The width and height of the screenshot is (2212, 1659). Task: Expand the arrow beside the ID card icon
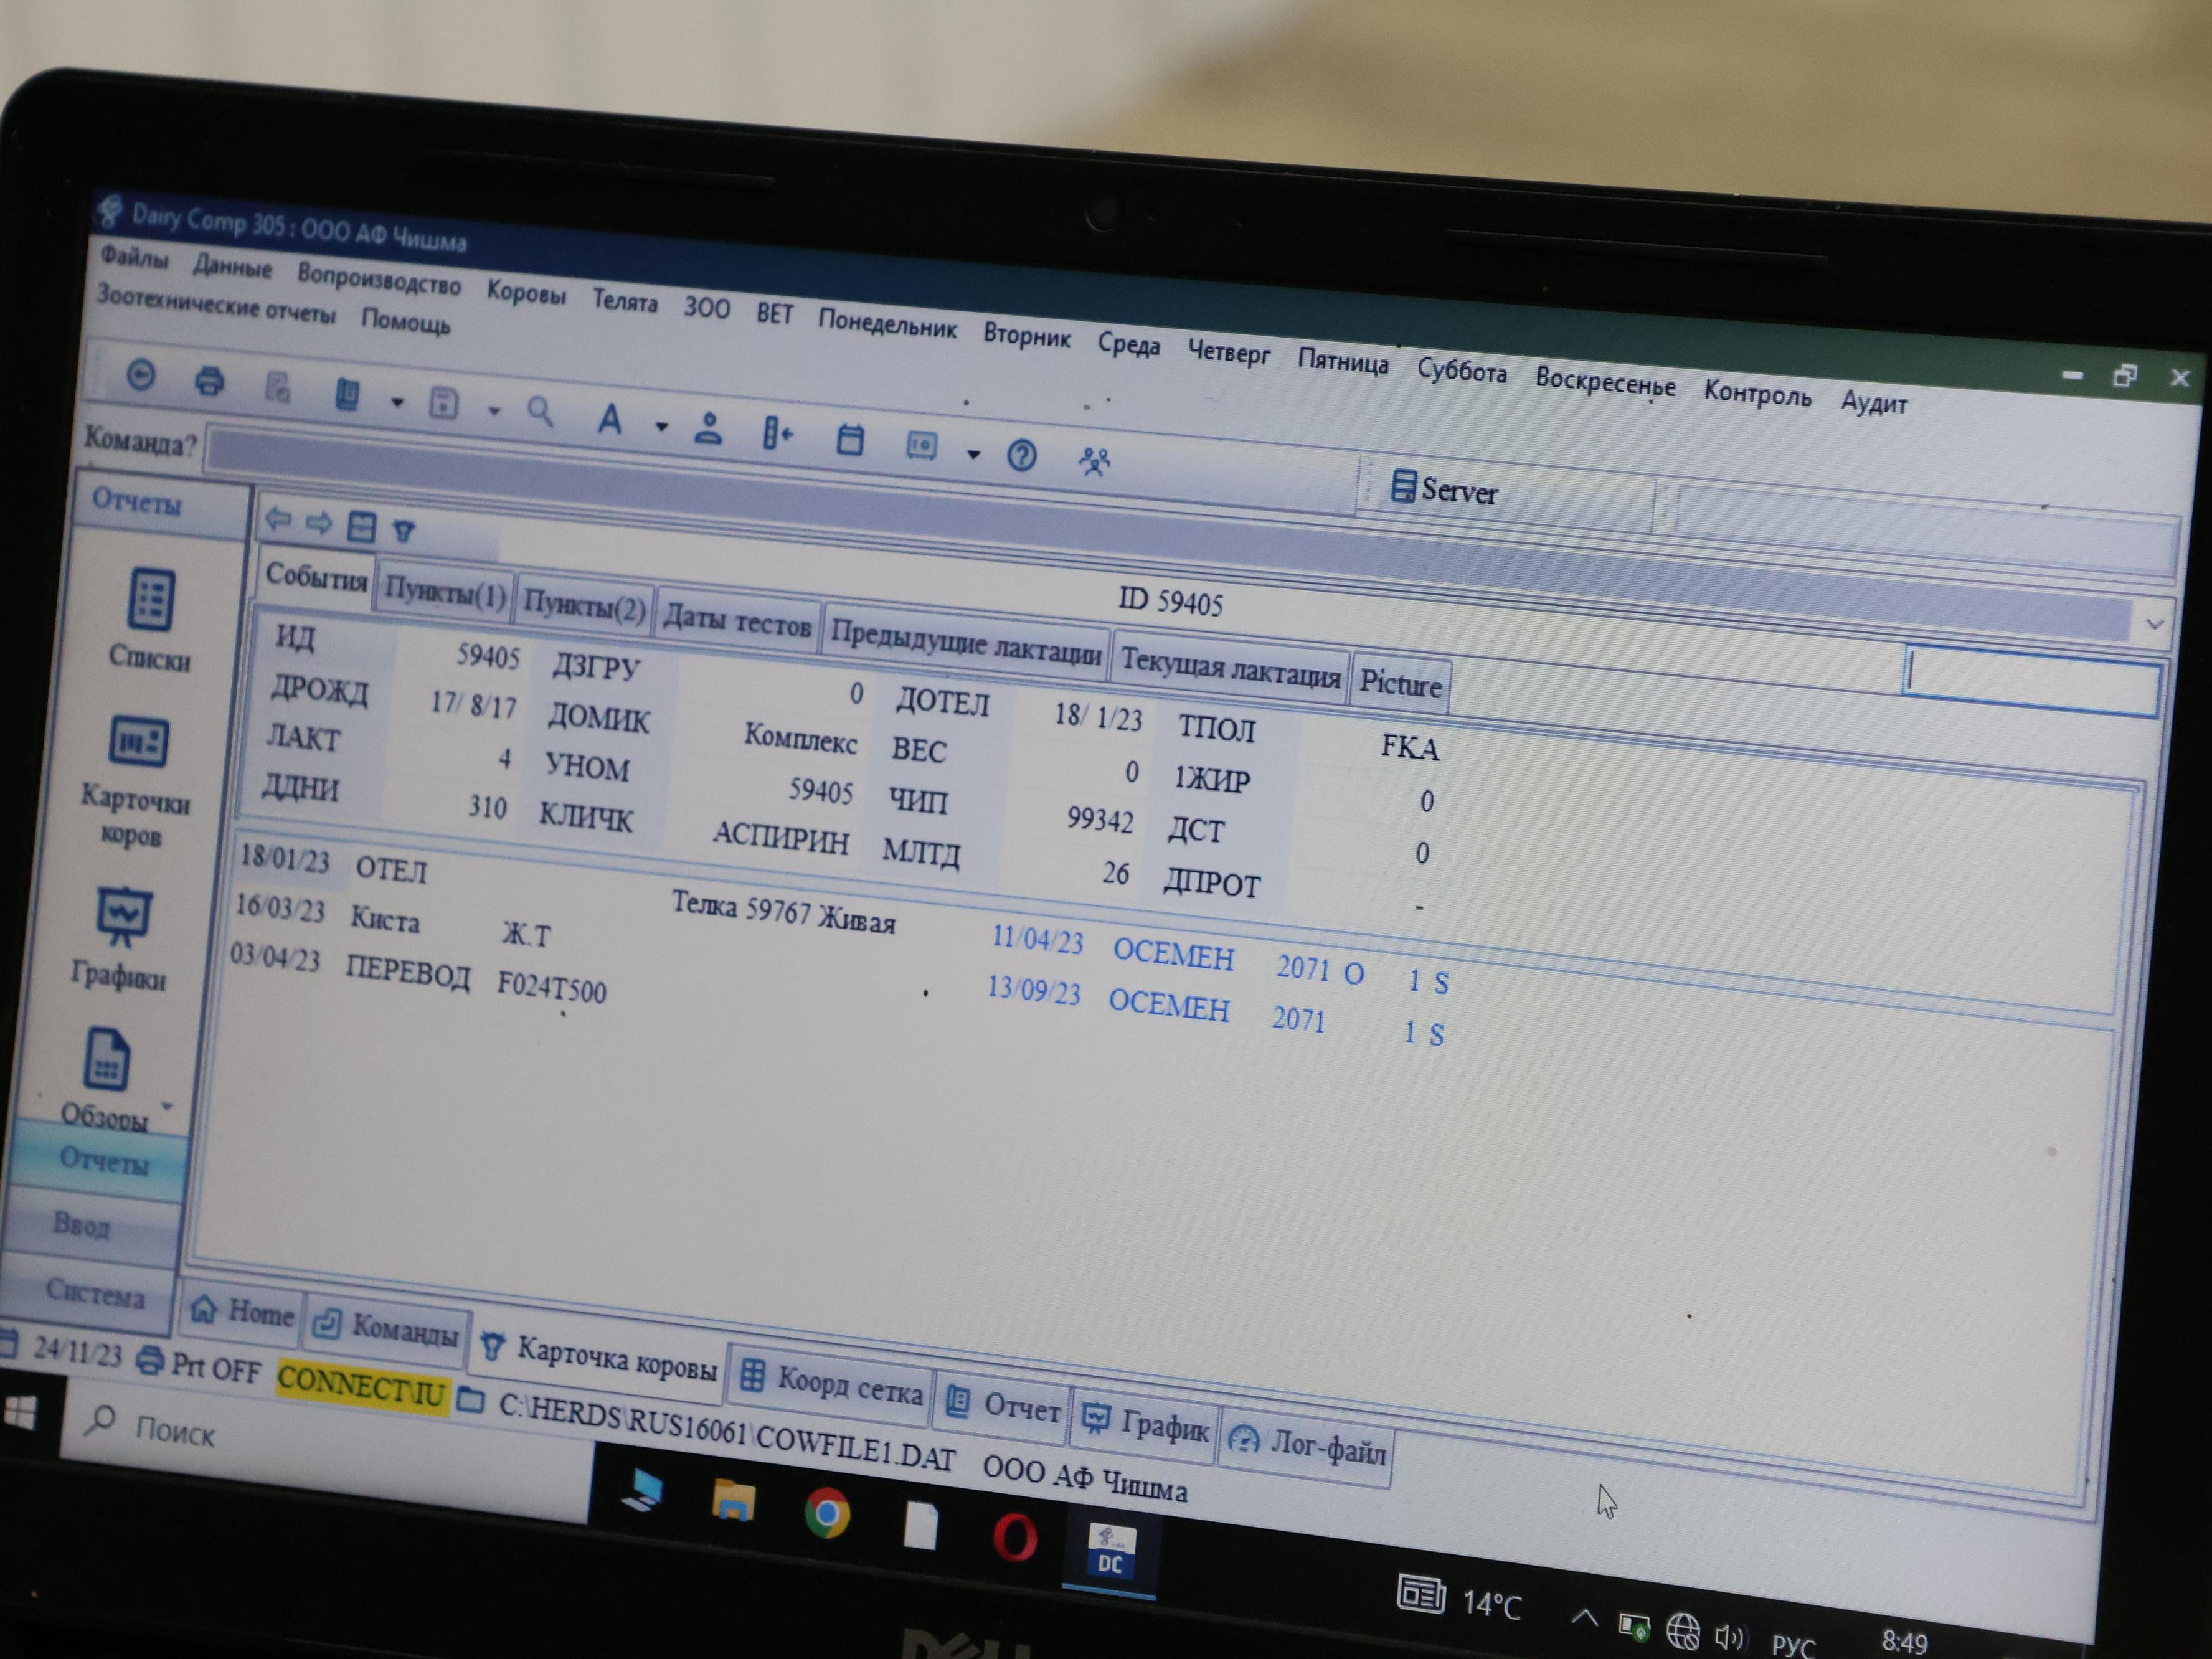point(973,454)
